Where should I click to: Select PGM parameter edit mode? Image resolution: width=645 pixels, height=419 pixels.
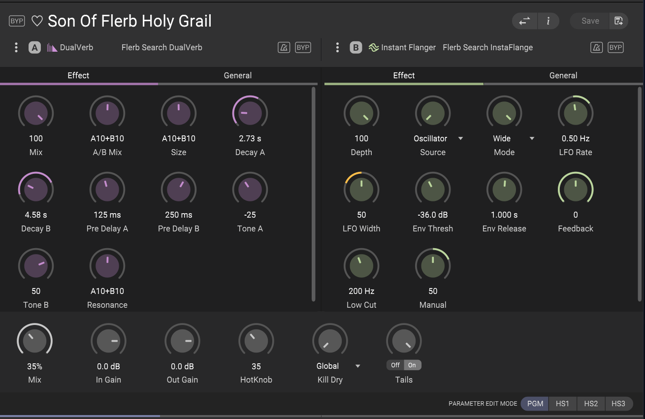click(535, 404)
